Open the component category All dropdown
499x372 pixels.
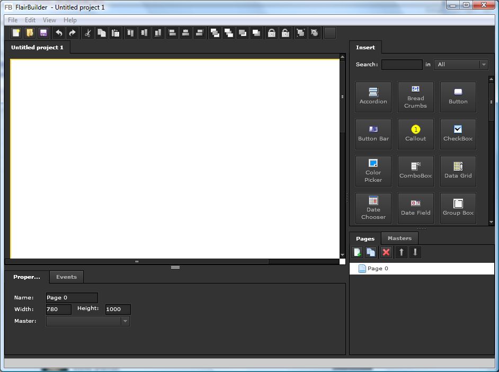(x=461, y=65)
